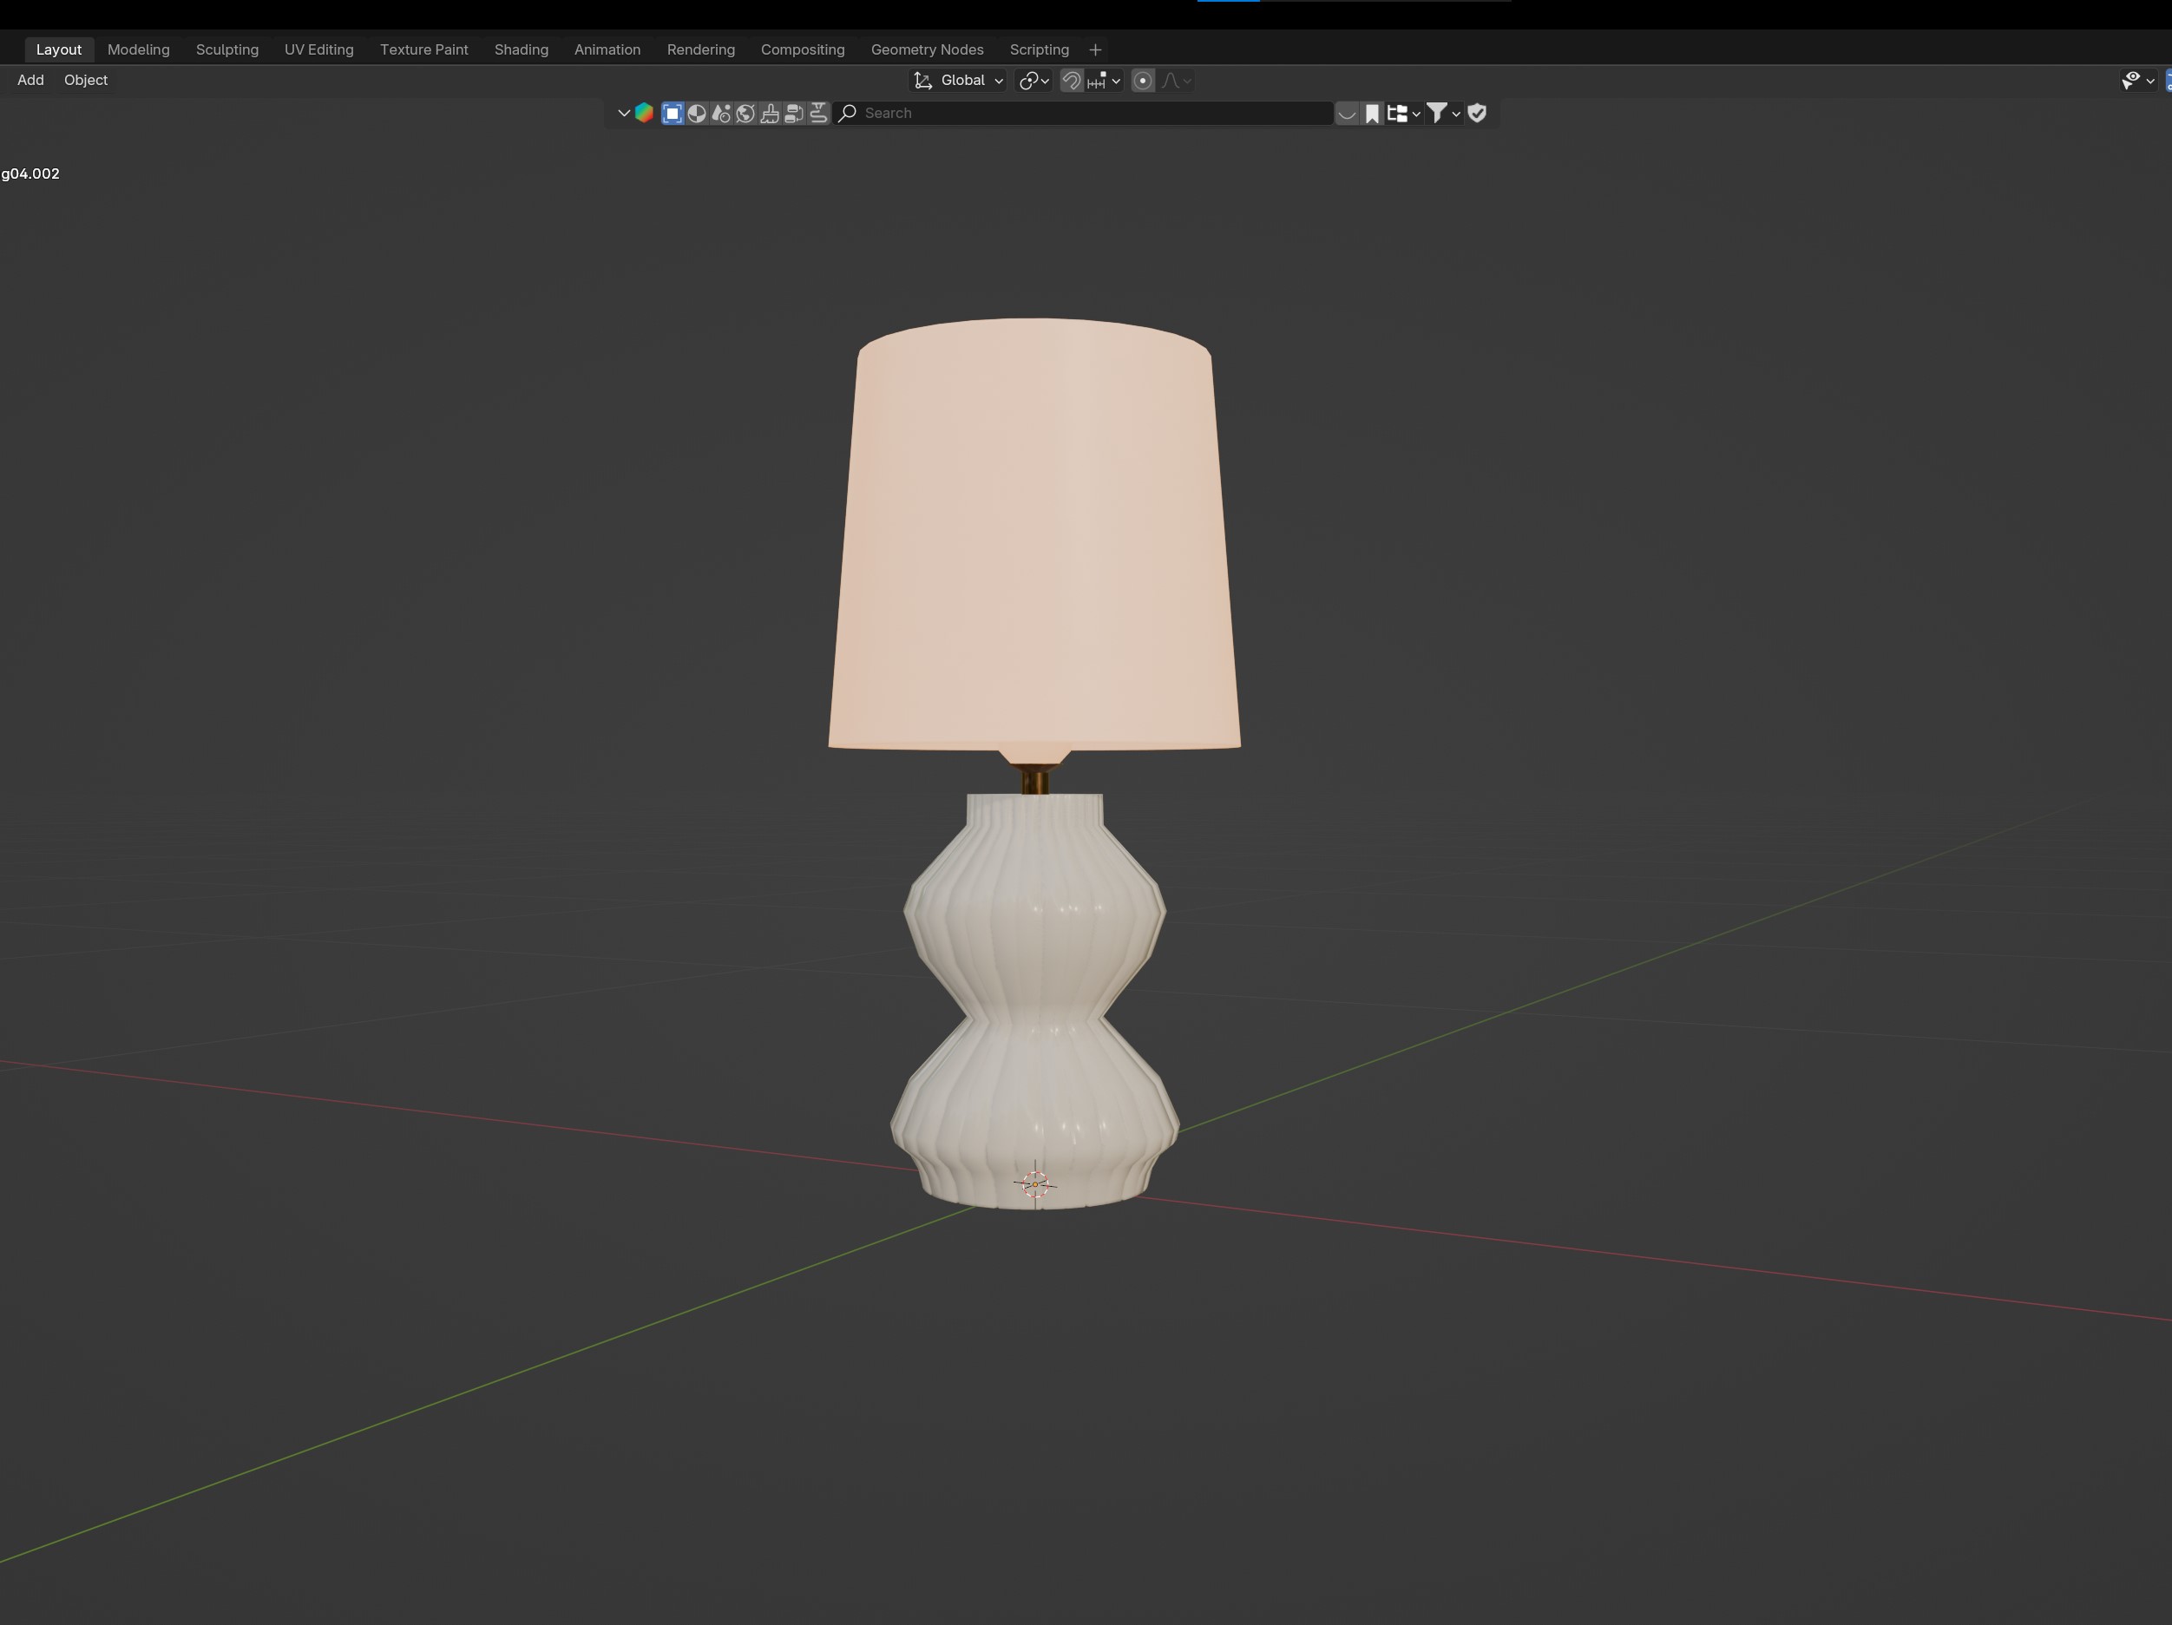
Task: Toggle proportional editing
Action: [1142, 81]
